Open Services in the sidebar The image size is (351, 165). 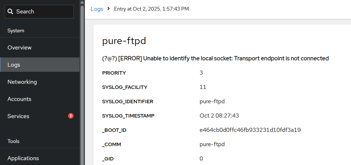tap(18, 116)
